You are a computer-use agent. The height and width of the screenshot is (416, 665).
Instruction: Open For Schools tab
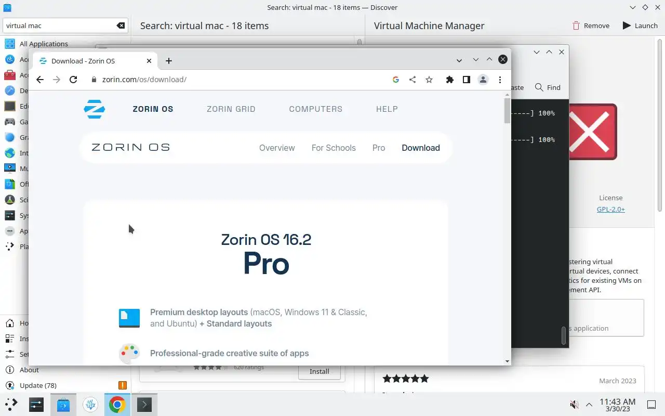pyautogui.click(x=334, y=148)
